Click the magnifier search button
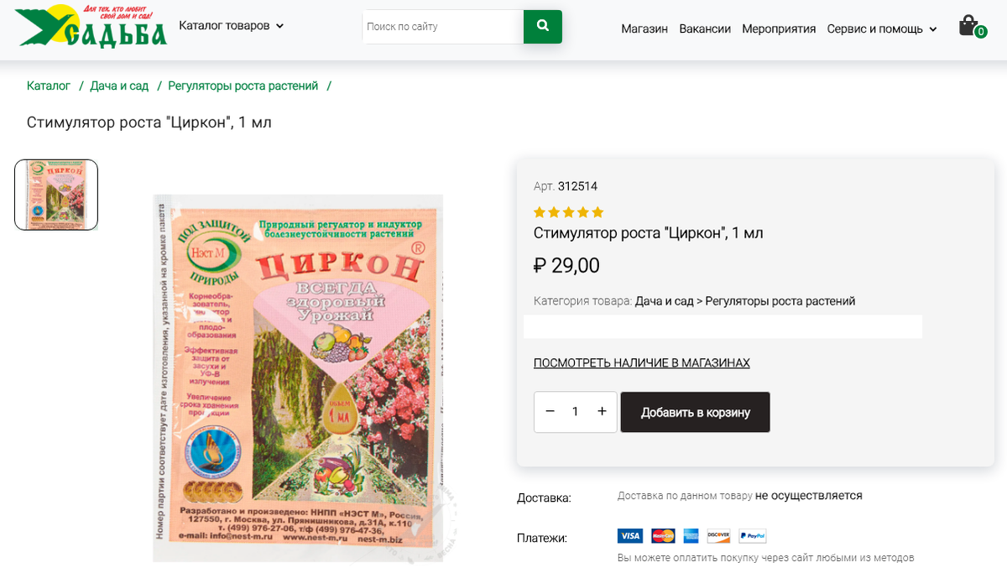Viewport: 1007px width, 573px height. 542,26
